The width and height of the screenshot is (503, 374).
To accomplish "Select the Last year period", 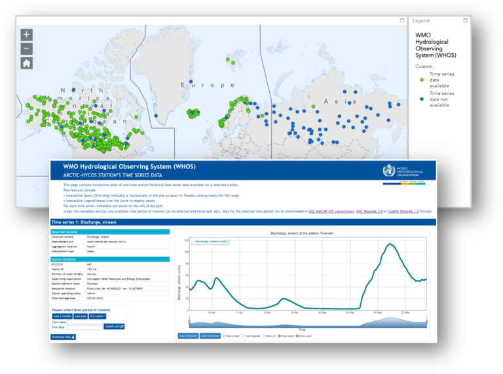I will 81,316.
